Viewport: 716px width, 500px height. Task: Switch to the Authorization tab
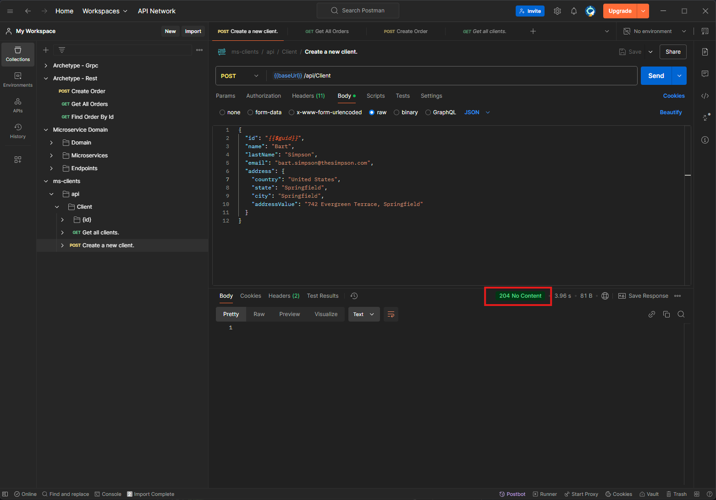(264, 96)
